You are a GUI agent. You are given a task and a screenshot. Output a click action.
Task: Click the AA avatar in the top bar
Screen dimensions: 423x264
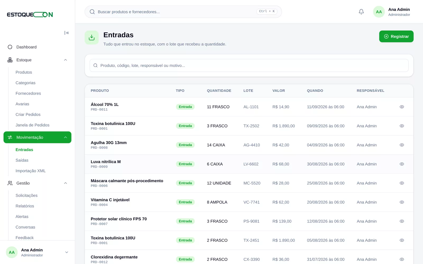(379, 12)
